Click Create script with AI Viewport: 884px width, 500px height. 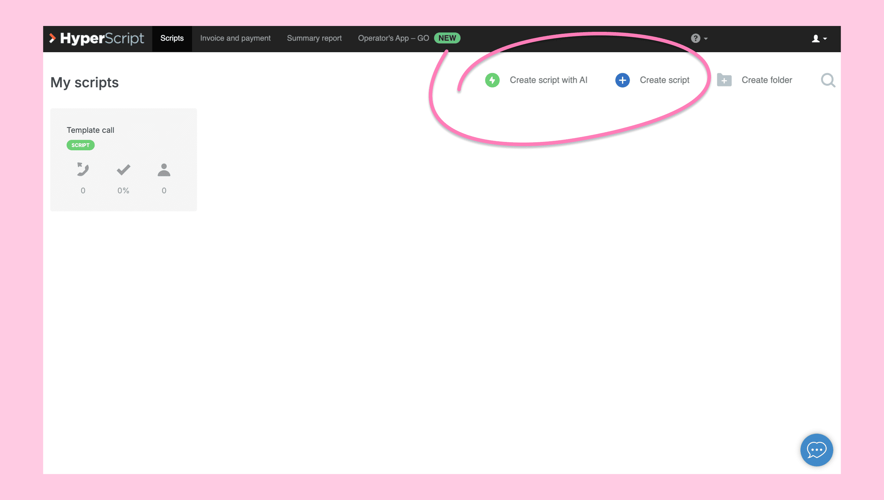pyautogui.click(x=548, y=81)
